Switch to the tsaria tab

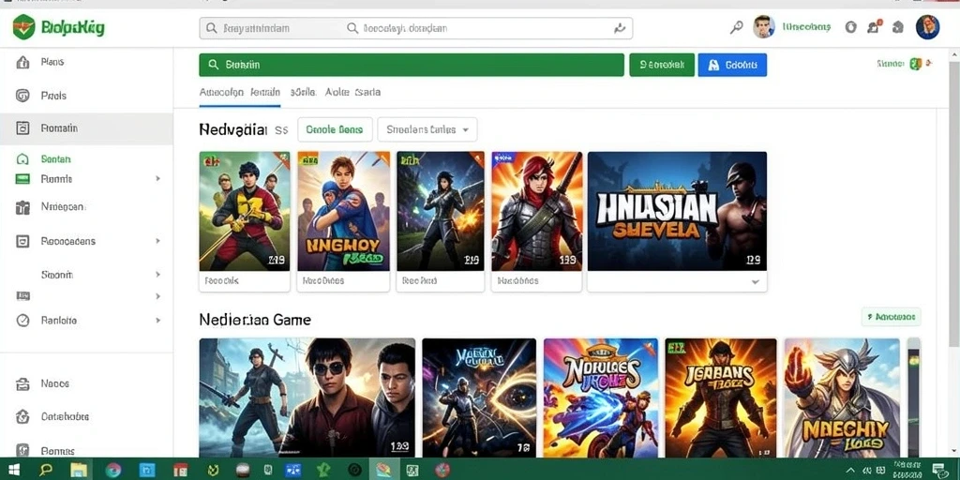[x=367, y=93]
